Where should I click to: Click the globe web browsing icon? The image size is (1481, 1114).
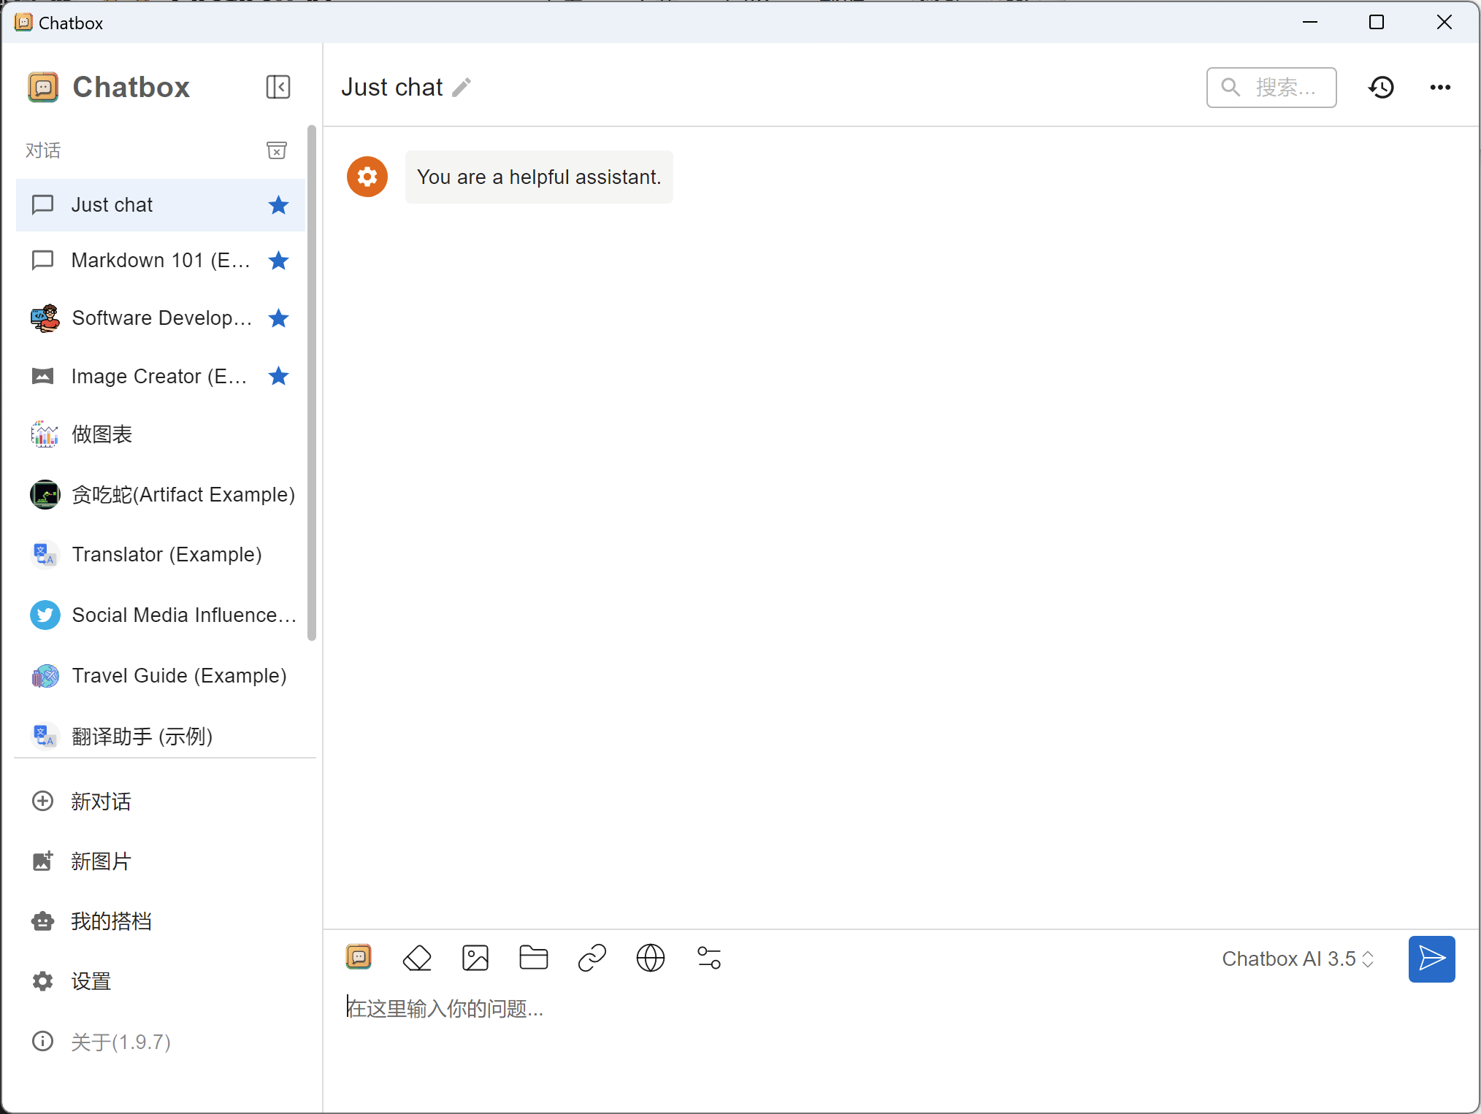pos(651,958)
